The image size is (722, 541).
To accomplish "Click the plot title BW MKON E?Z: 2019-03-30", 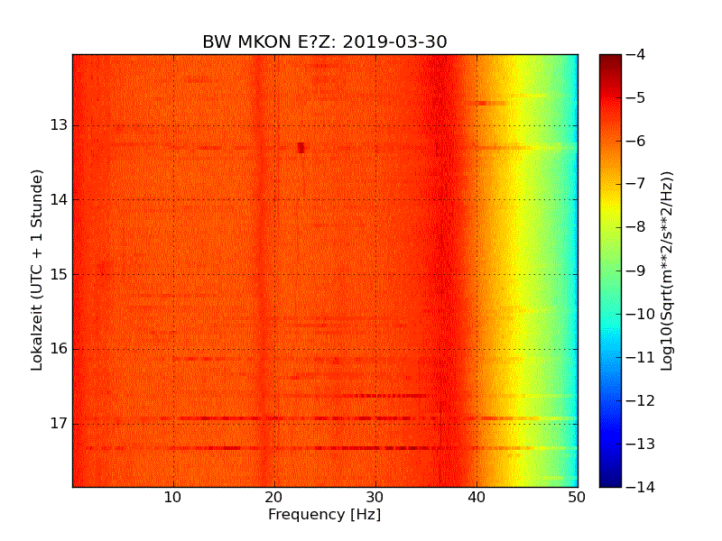I will (x=325, y=41).
